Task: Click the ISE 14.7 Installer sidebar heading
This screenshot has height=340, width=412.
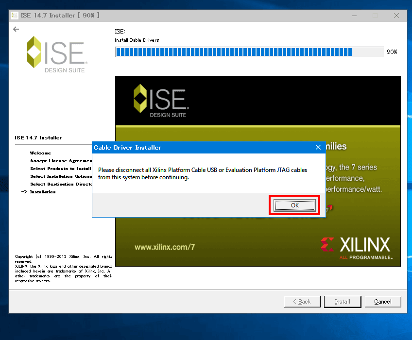Action: pos(38,137)
